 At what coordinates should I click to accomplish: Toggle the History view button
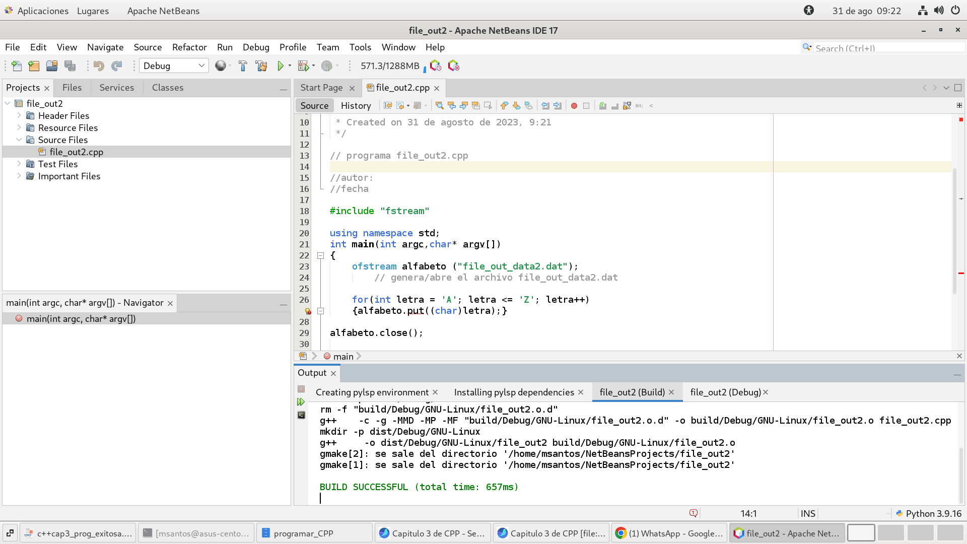(356, 106)
